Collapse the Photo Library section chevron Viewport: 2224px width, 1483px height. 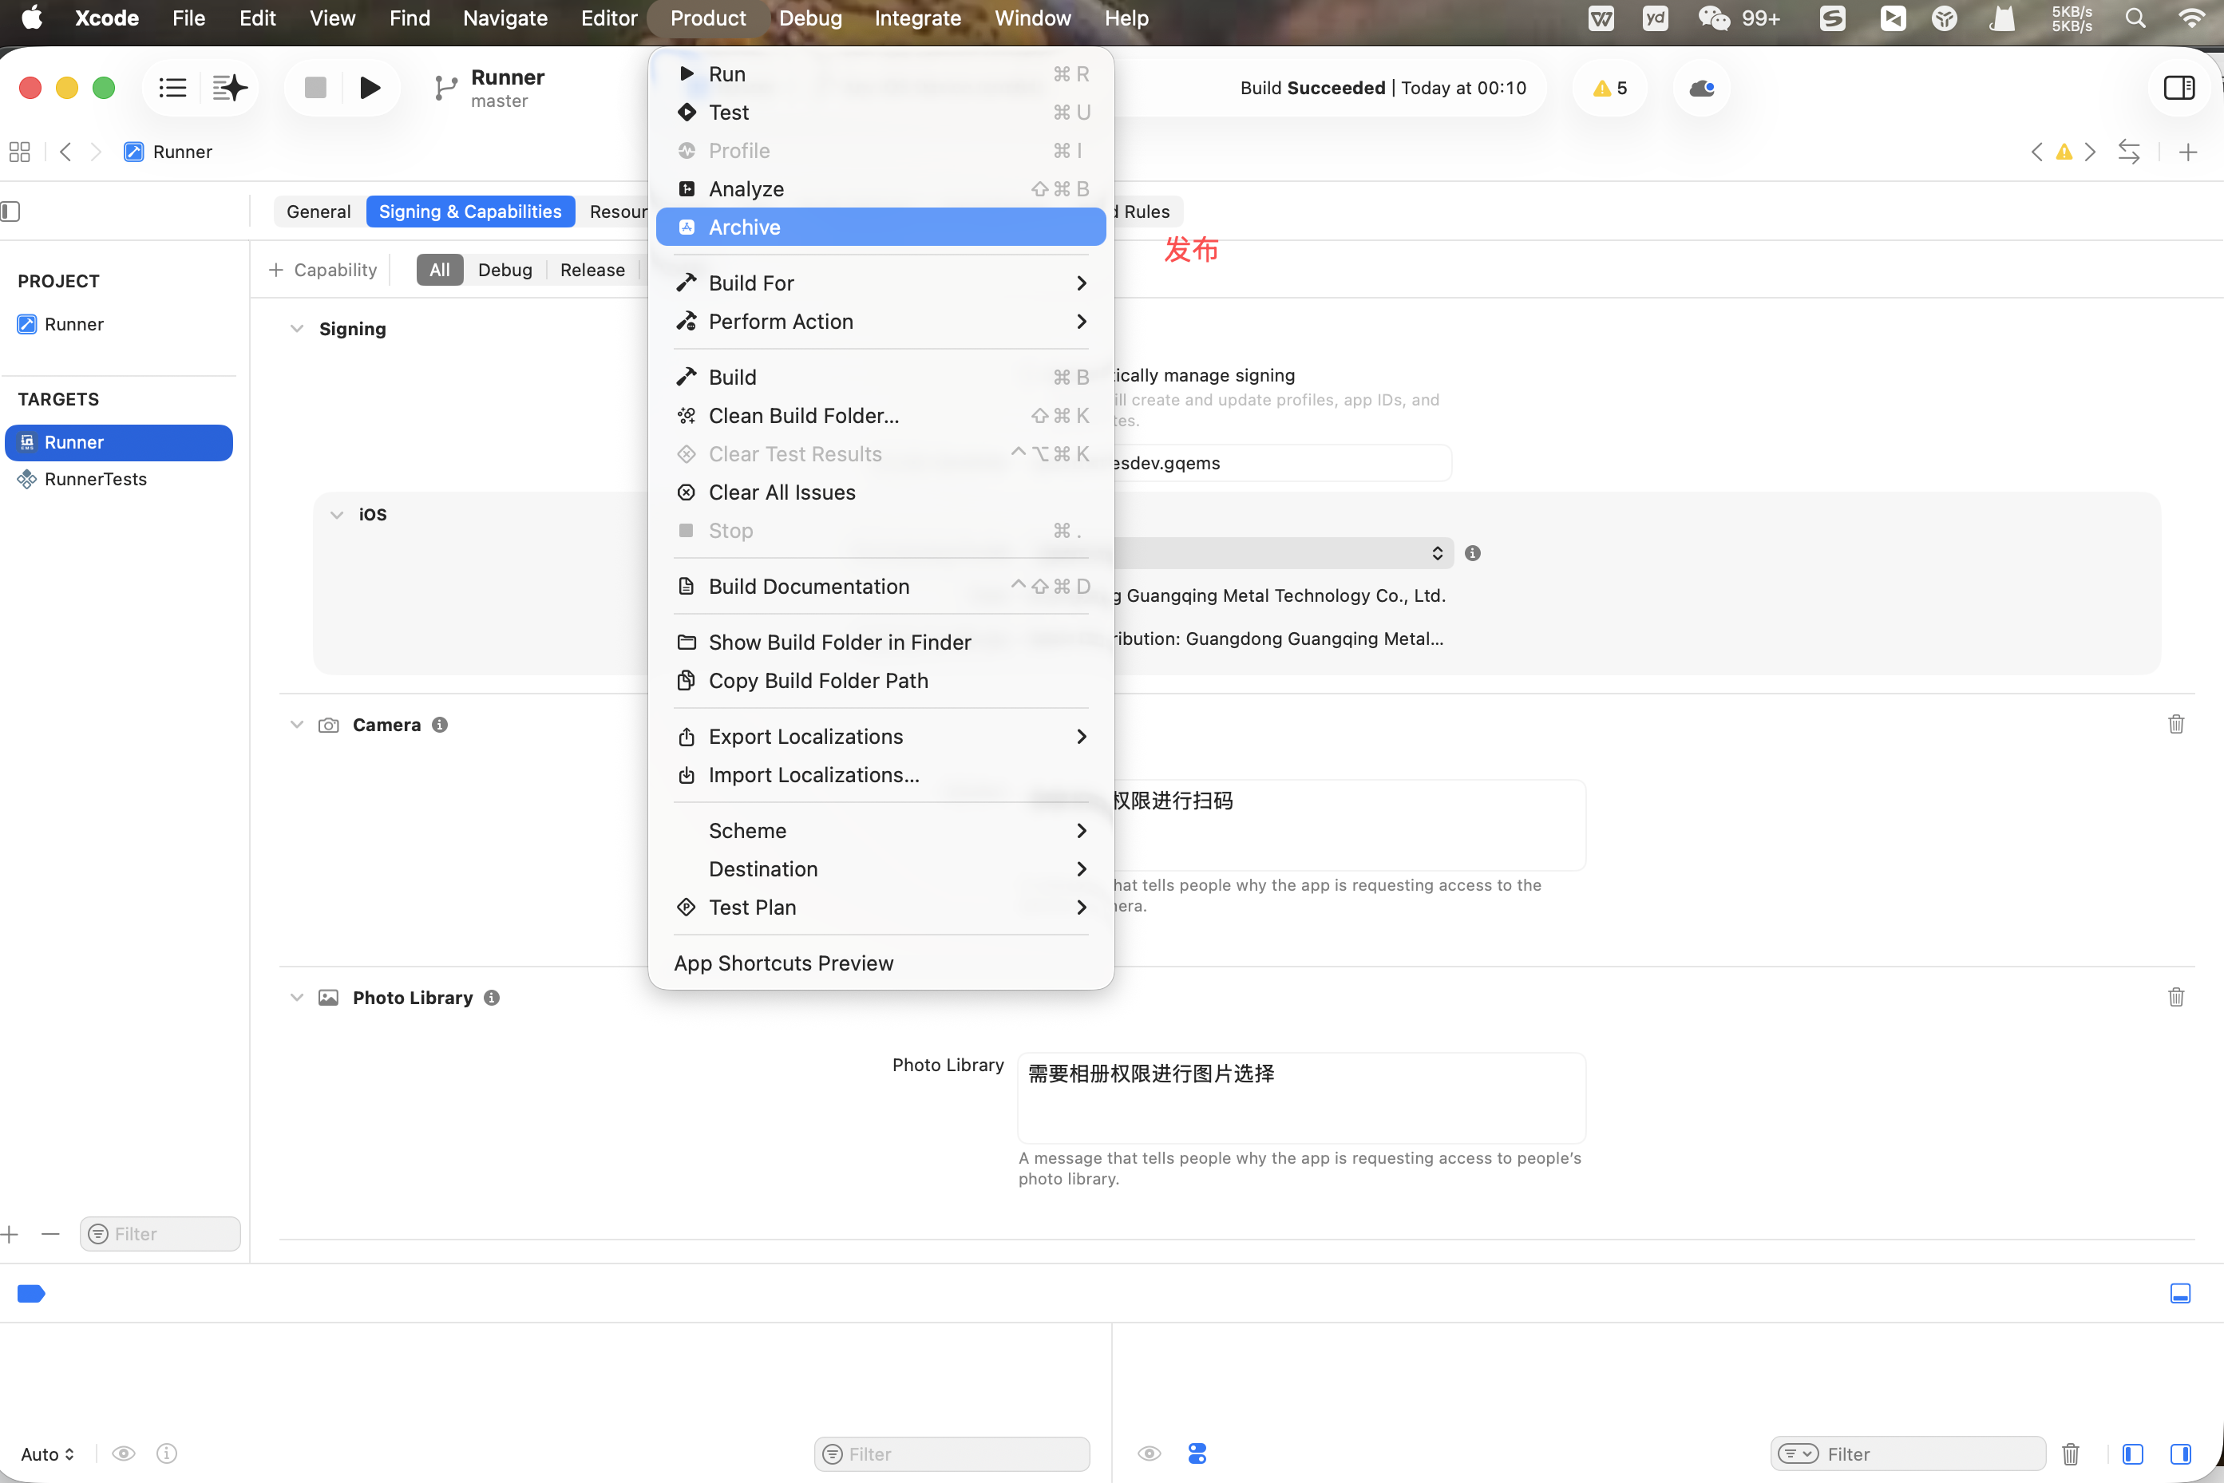(x=297, y=998)
